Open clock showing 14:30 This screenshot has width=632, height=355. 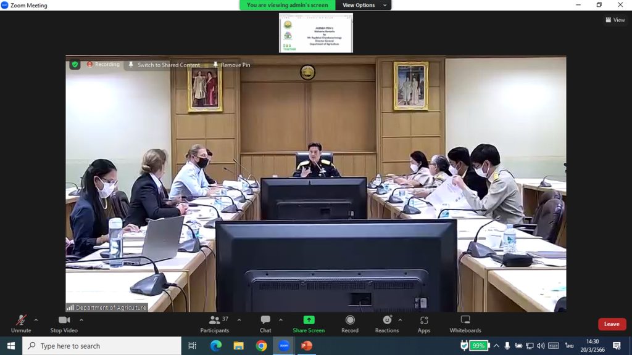[x=592, y=346]
